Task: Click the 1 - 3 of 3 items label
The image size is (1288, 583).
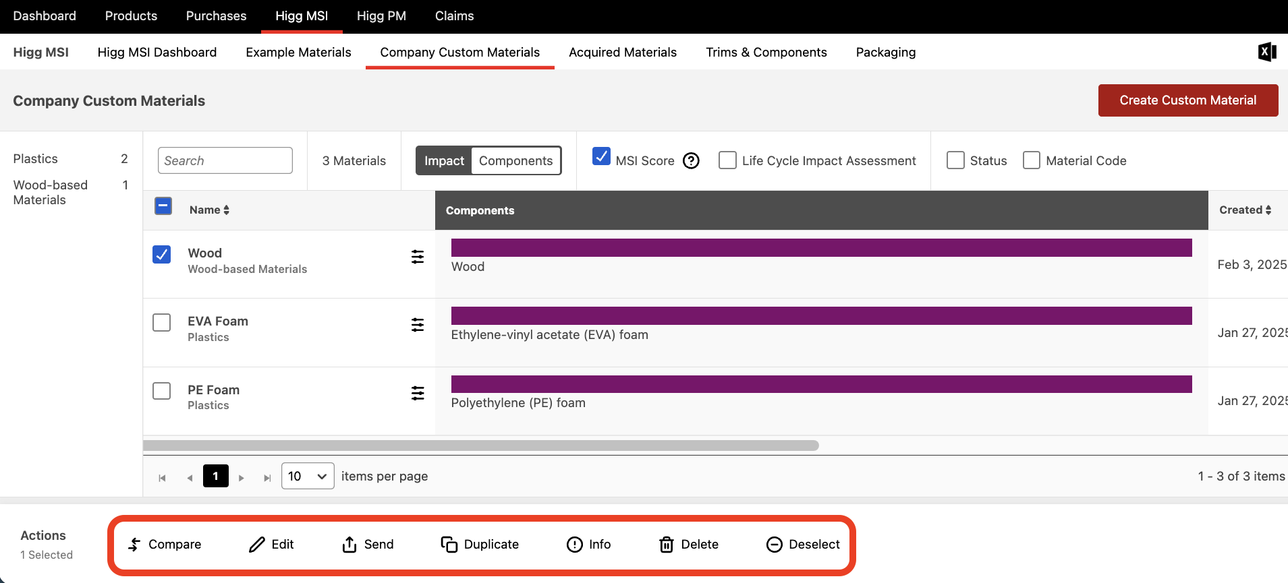Action: coord(1241,476)
